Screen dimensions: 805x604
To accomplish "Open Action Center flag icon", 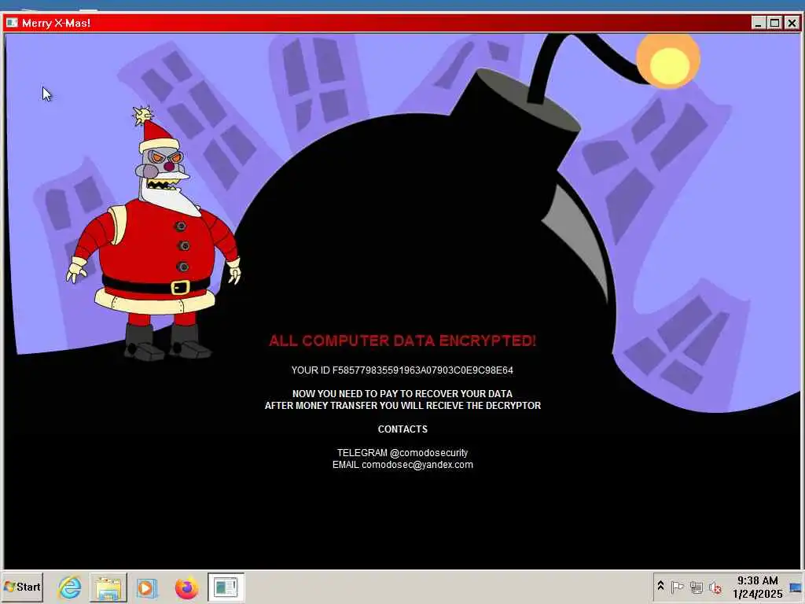I will pos(677,587).
